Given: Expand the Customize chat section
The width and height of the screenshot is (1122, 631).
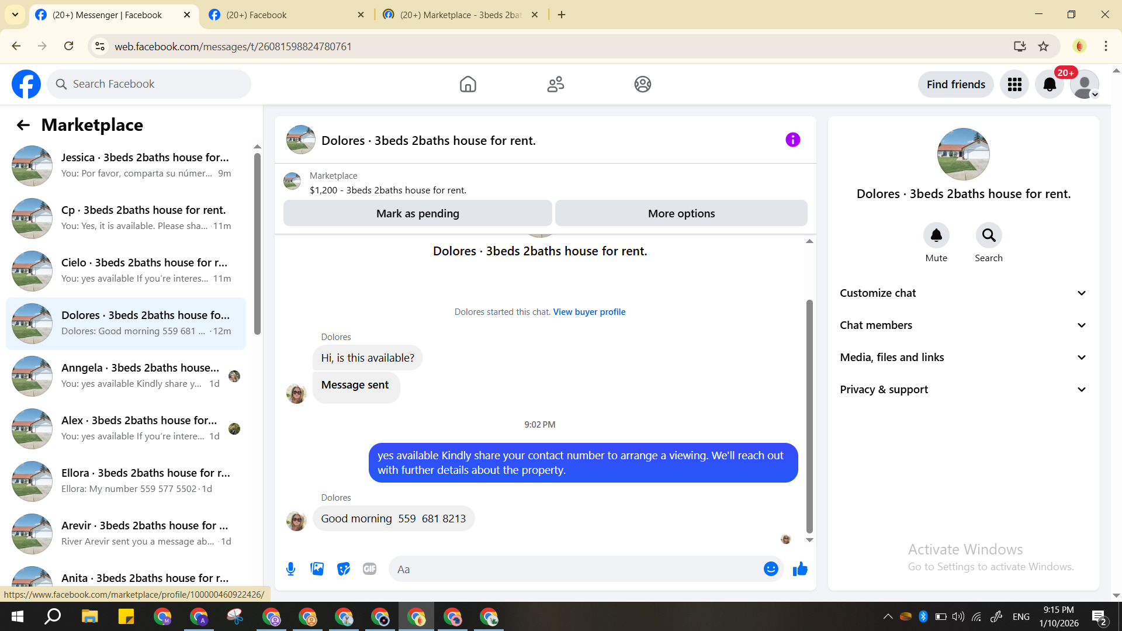Looking at the screenshot, I should coord(963,293).
